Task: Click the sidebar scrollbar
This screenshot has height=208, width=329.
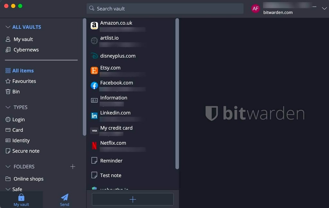Action: [x=84, y=77]
